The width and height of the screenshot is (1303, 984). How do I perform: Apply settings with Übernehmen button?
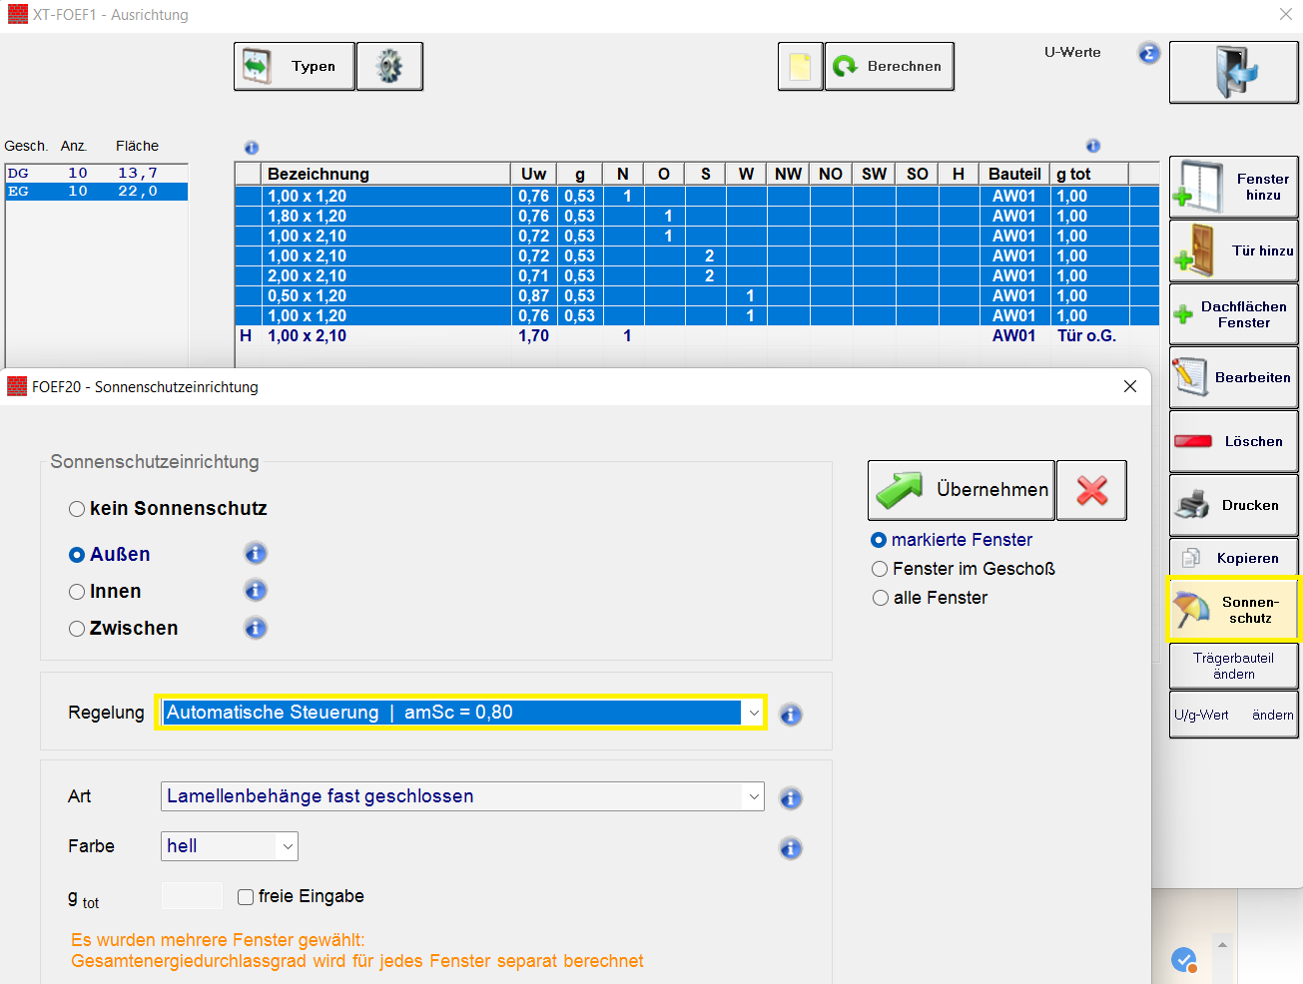[962, 490]
